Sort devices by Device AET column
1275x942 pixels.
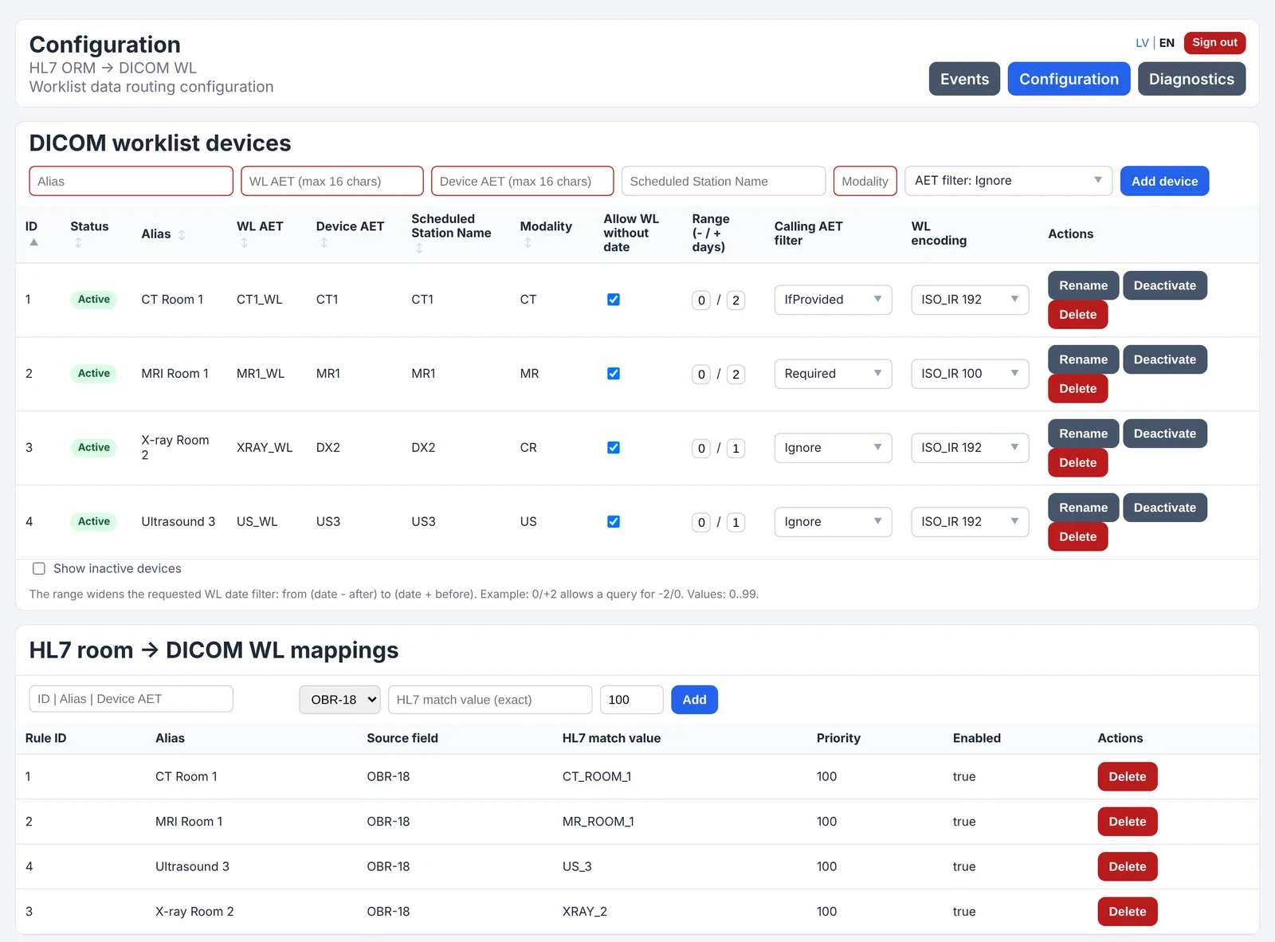click(324, 243)
